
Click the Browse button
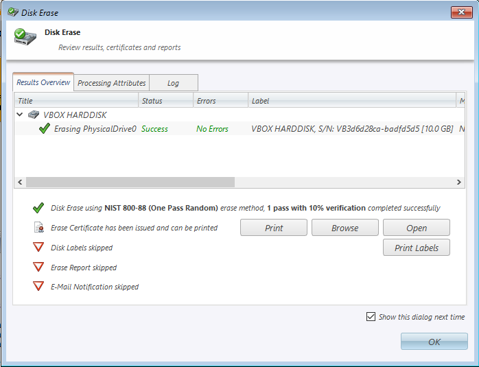coord(345,228)
